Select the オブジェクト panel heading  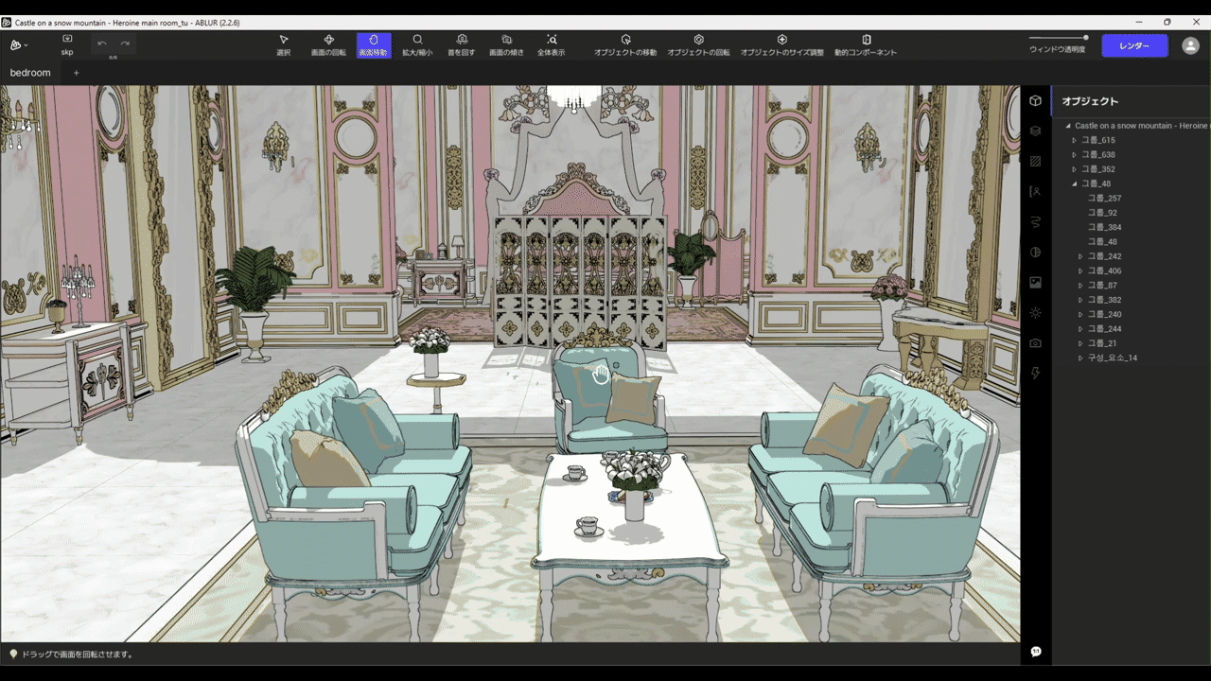(1090, 101)
